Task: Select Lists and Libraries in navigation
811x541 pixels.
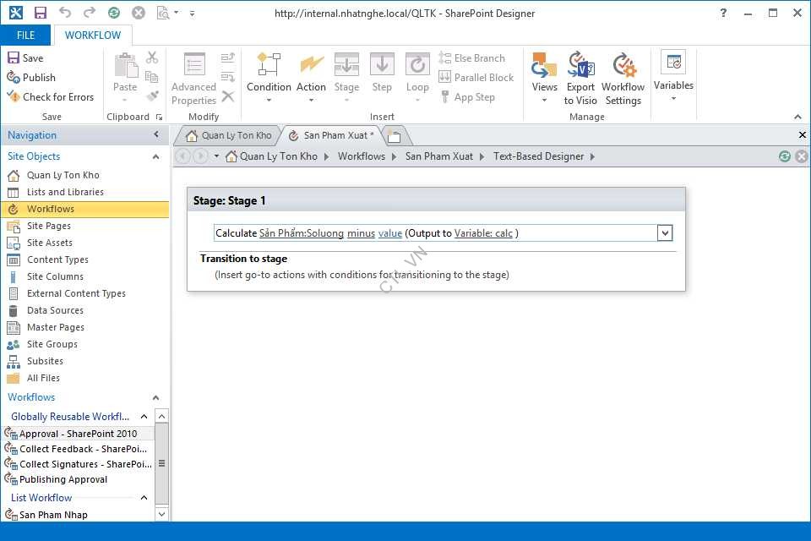Action: pyautogui.click(x=65, y=192)
